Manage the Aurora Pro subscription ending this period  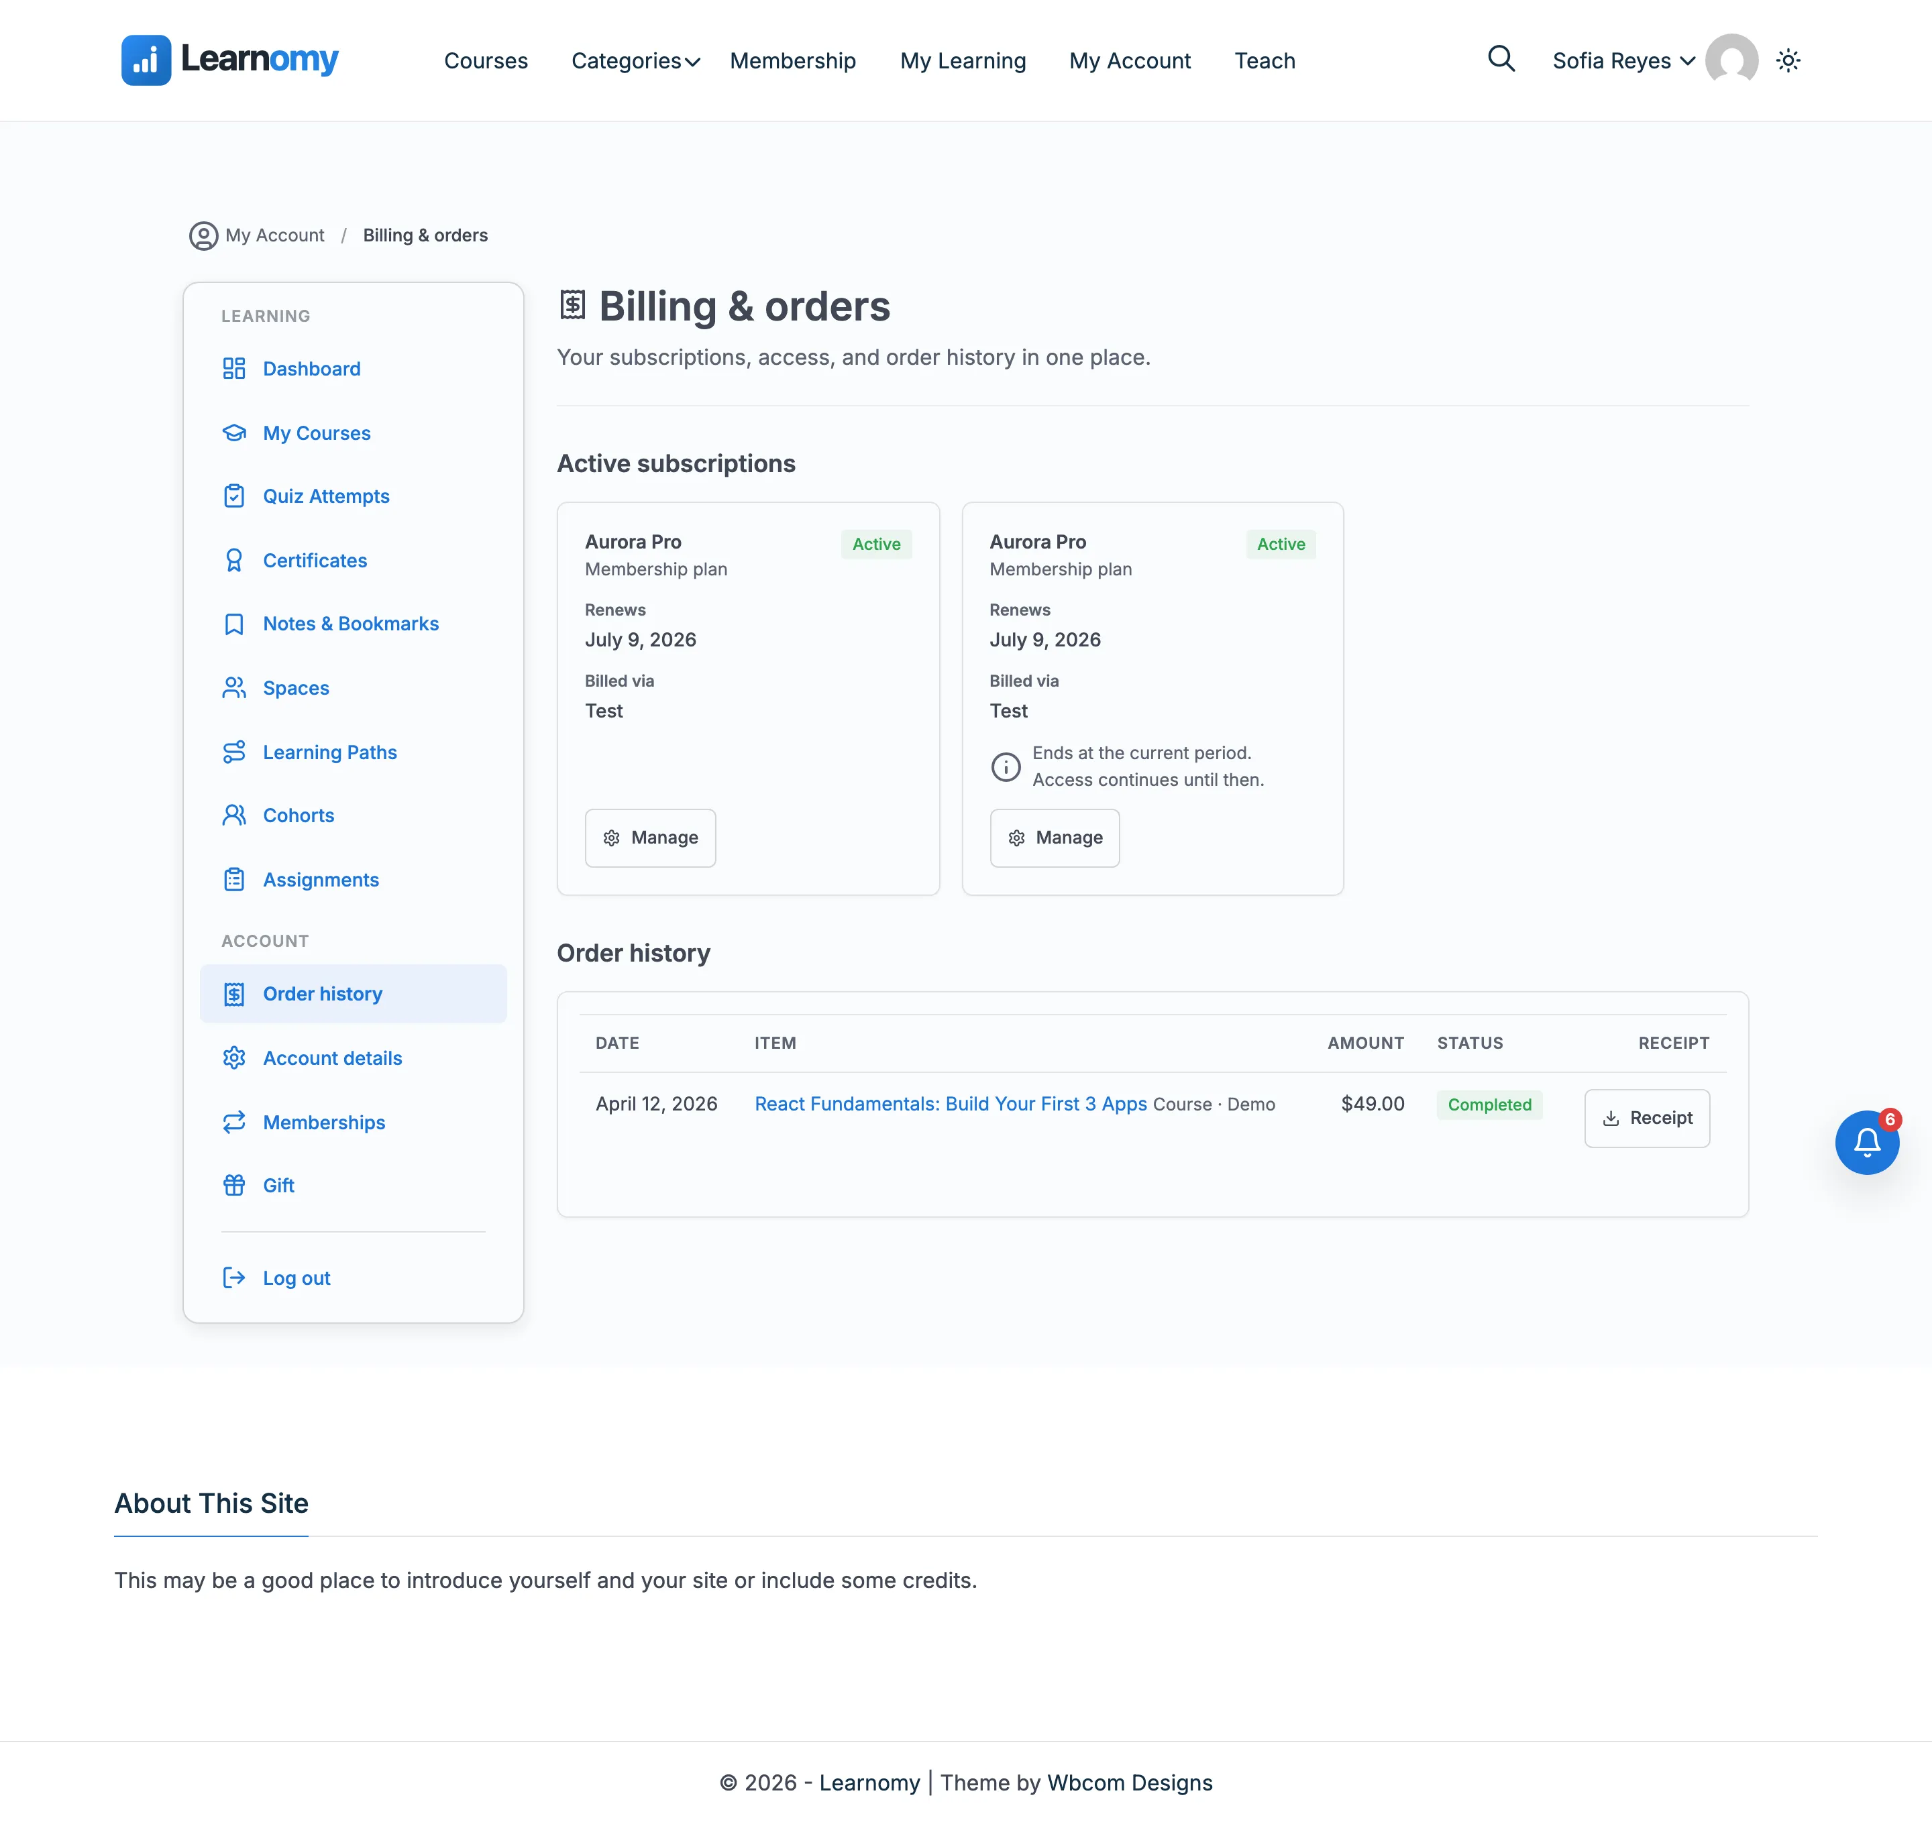tap(1055, 837)
